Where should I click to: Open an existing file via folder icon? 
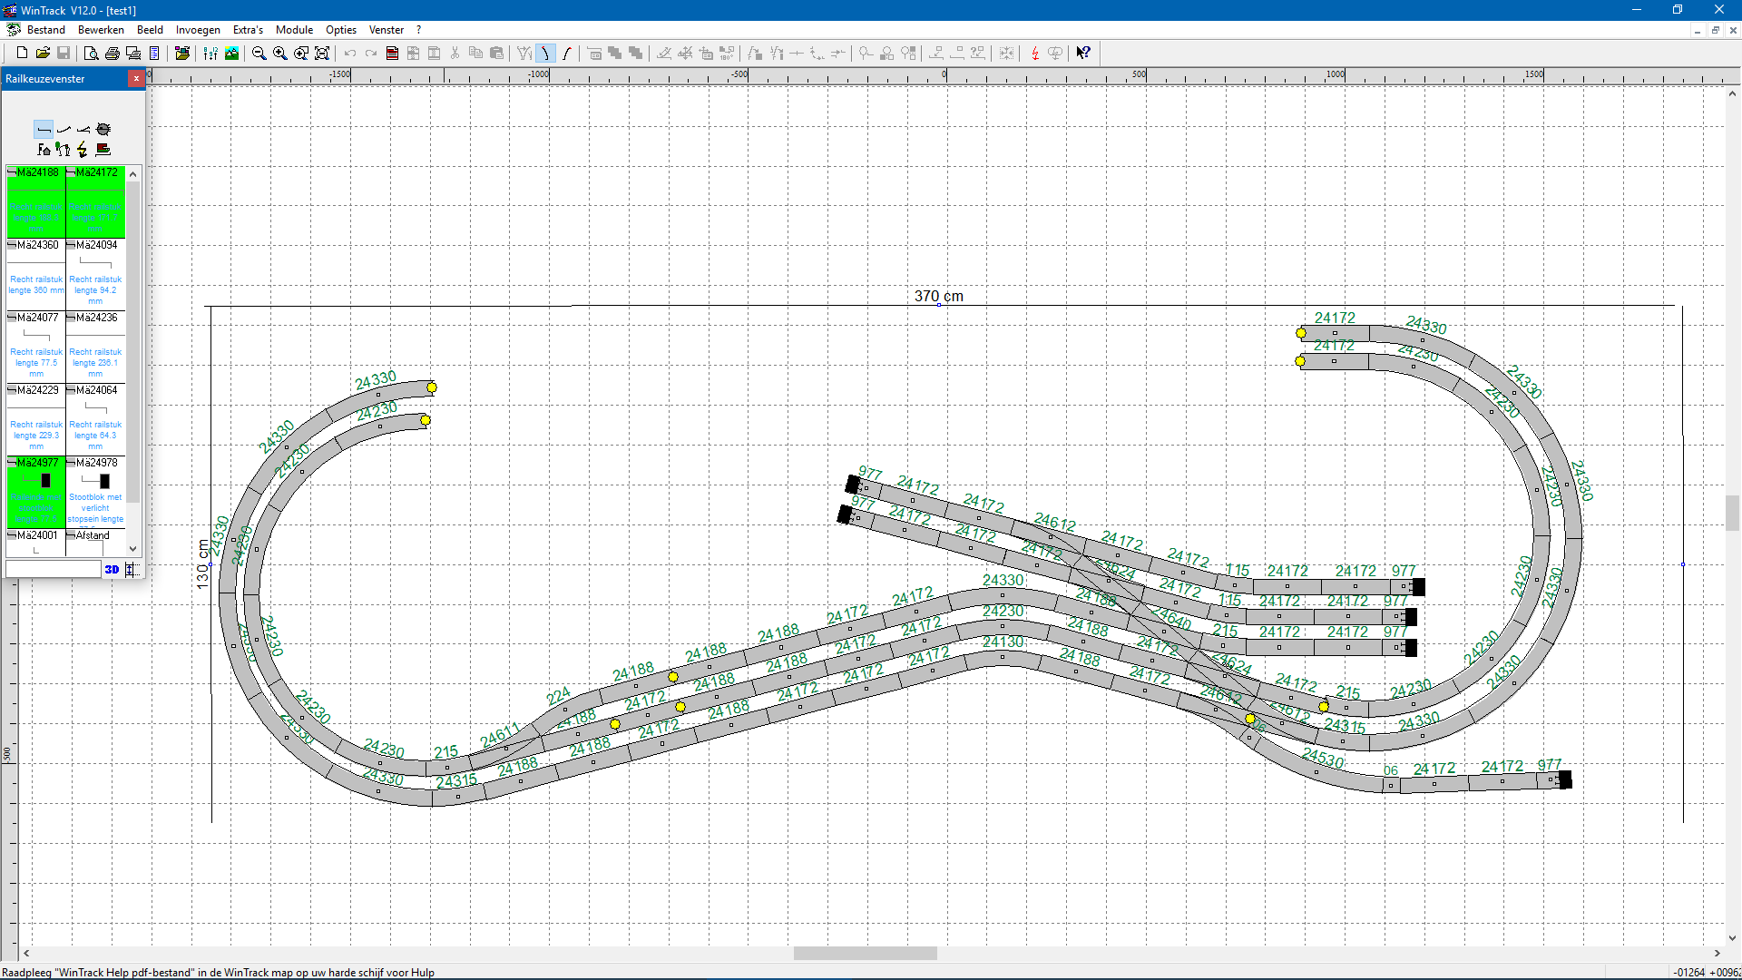43,54
